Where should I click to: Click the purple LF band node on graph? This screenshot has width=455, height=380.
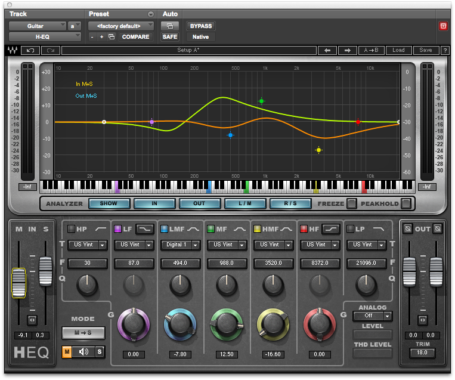point(151,122)
